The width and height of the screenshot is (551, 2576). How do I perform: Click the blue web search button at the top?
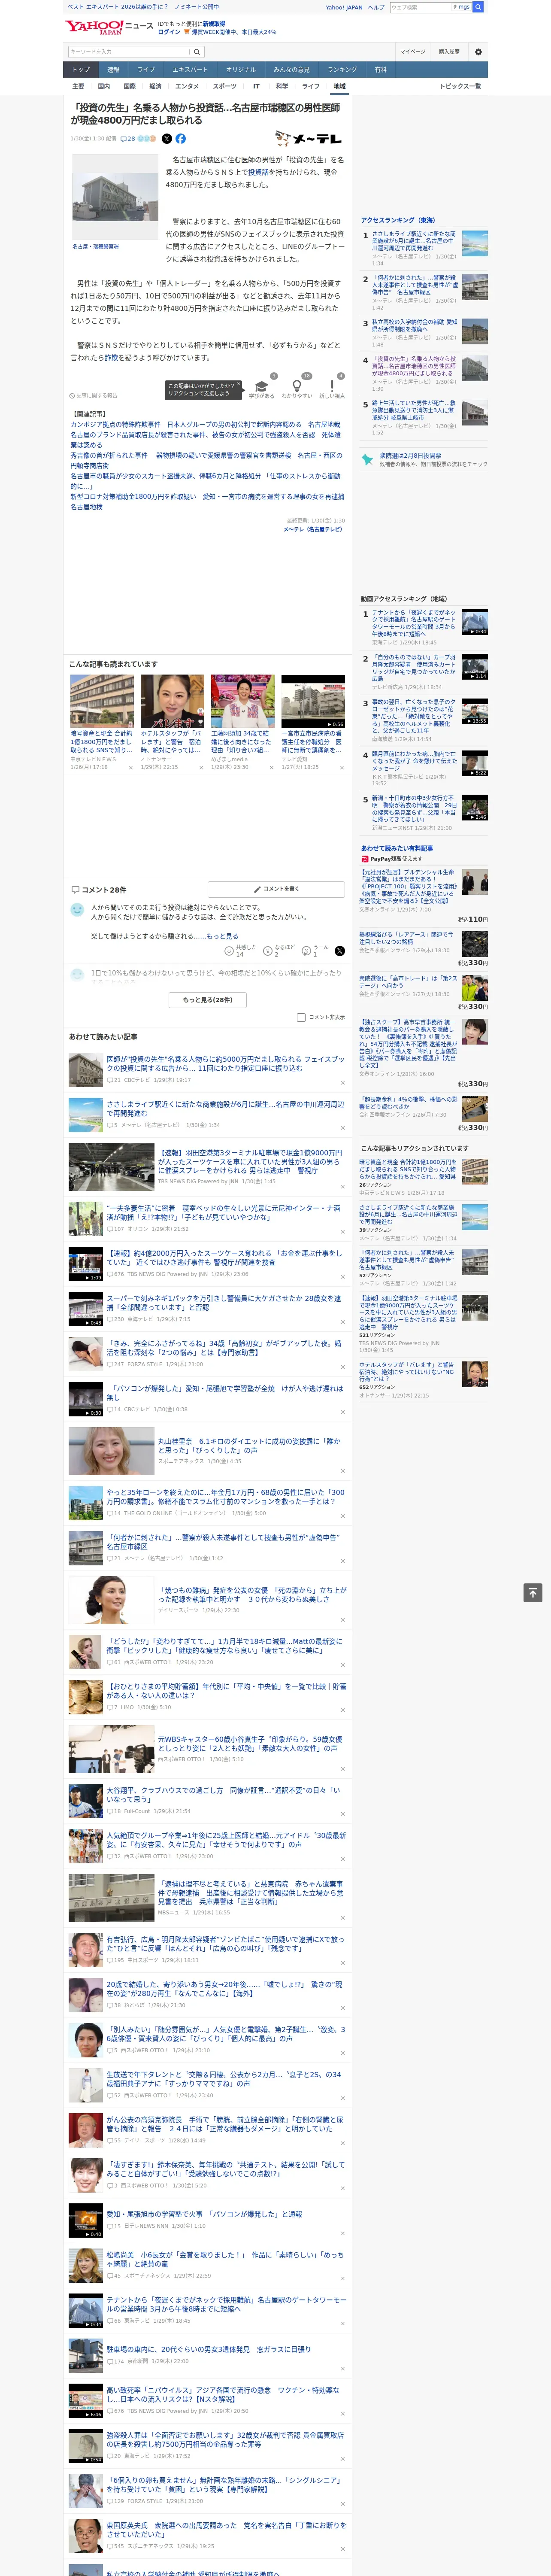tap(478, 7)
